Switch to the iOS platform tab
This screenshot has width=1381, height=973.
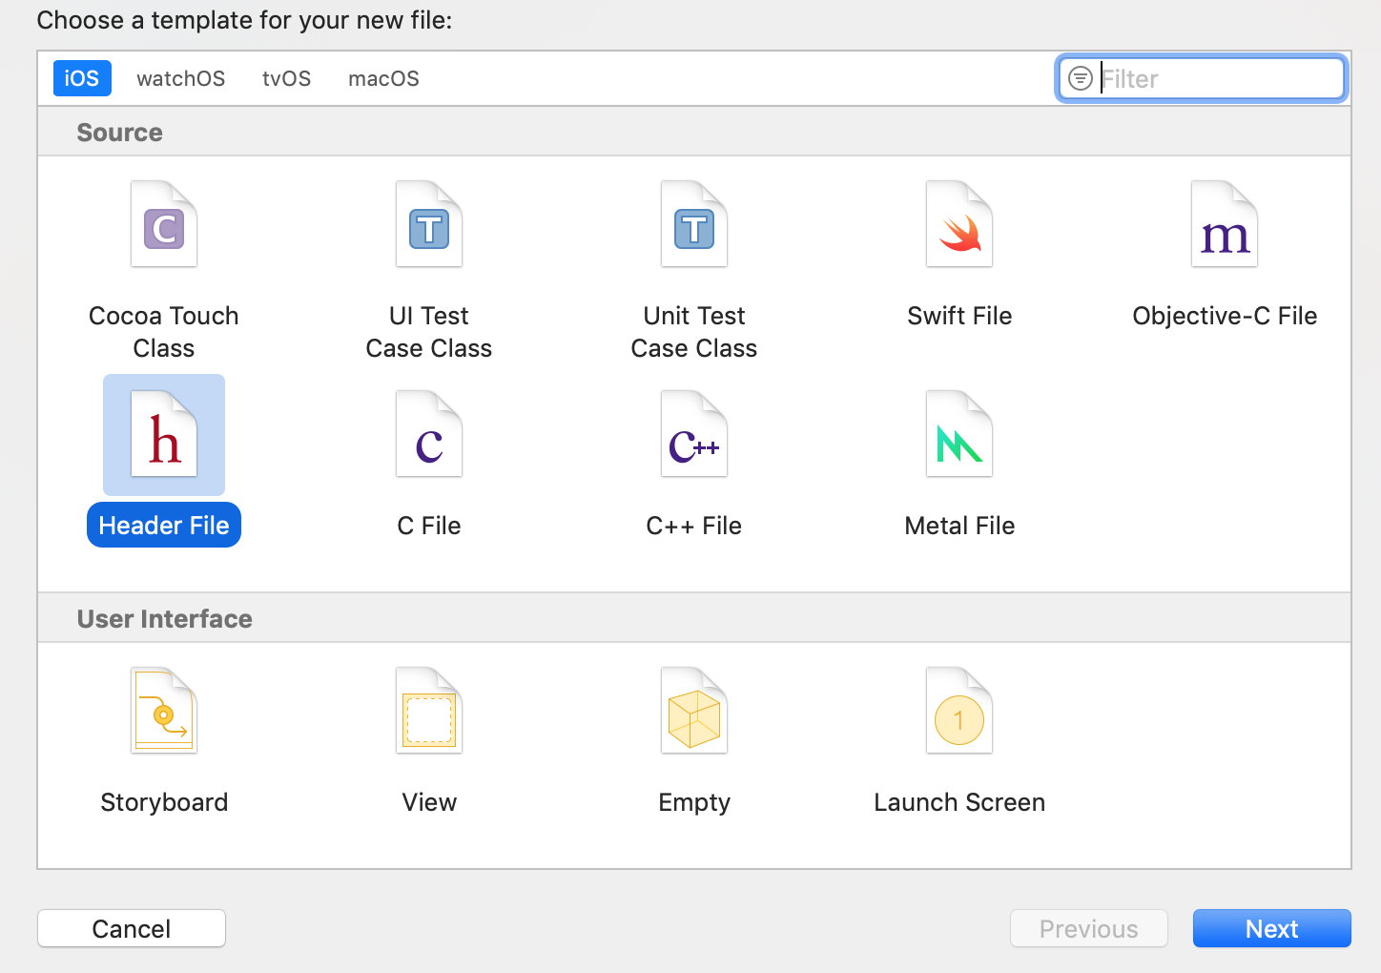82,78
